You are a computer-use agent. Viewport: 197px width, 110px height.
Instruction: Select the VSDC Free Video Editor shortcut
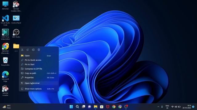(x=5, y=34)
